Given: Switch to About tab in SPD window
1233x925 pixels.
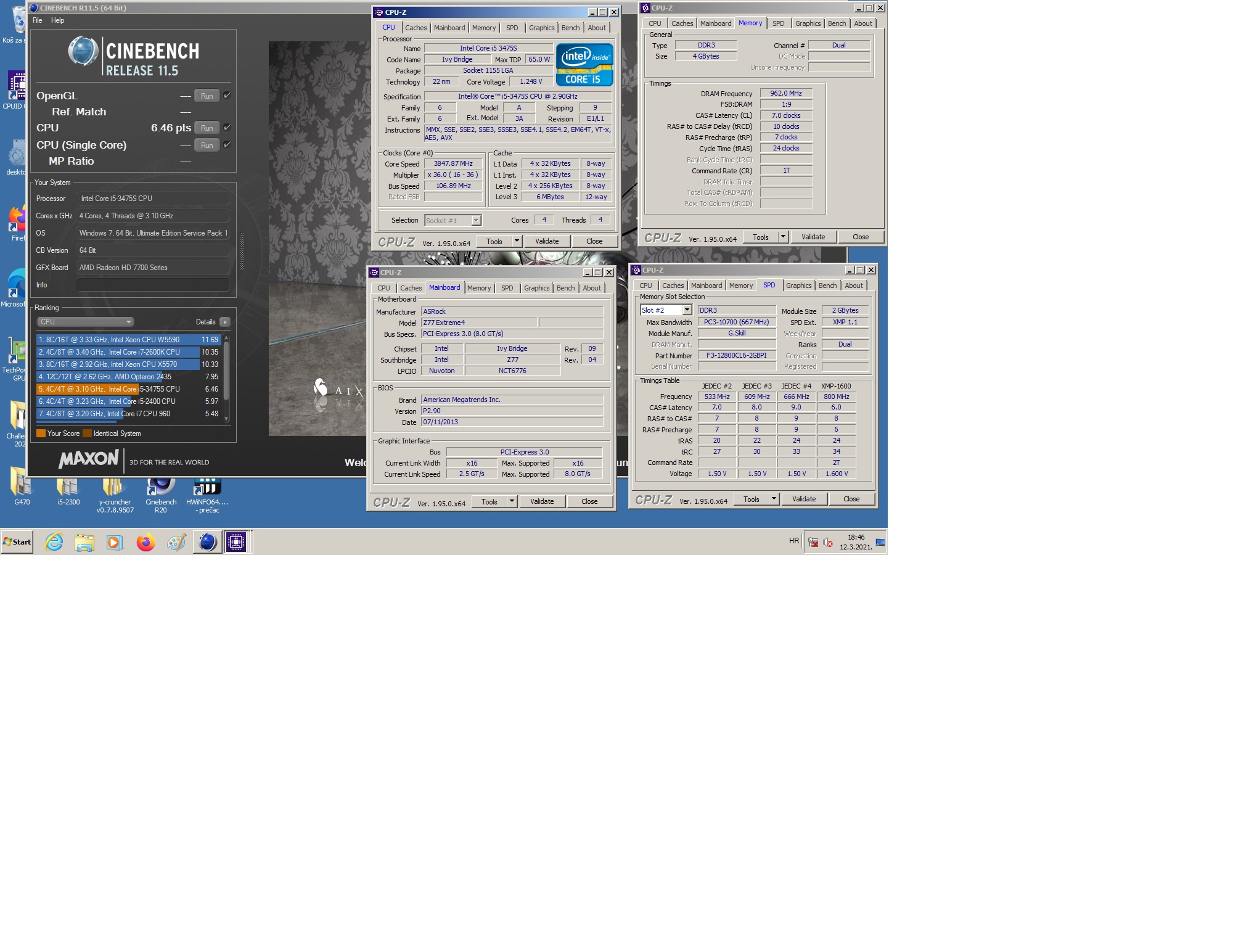Looking at the screenshot, I should click(x=854, y=286).
